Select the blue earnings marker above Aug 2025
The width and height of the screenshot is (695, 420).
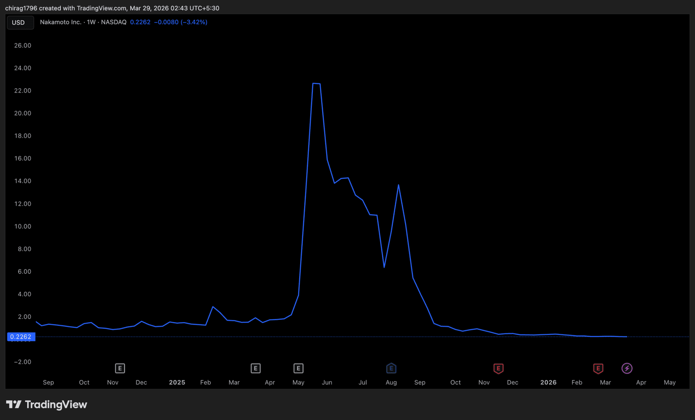pos(391,368)
